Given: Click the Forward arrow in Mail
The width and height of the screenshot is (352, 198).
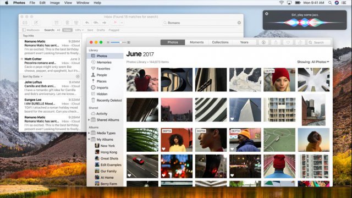Looking at the screenshot, I should click(x=104, y=23).
